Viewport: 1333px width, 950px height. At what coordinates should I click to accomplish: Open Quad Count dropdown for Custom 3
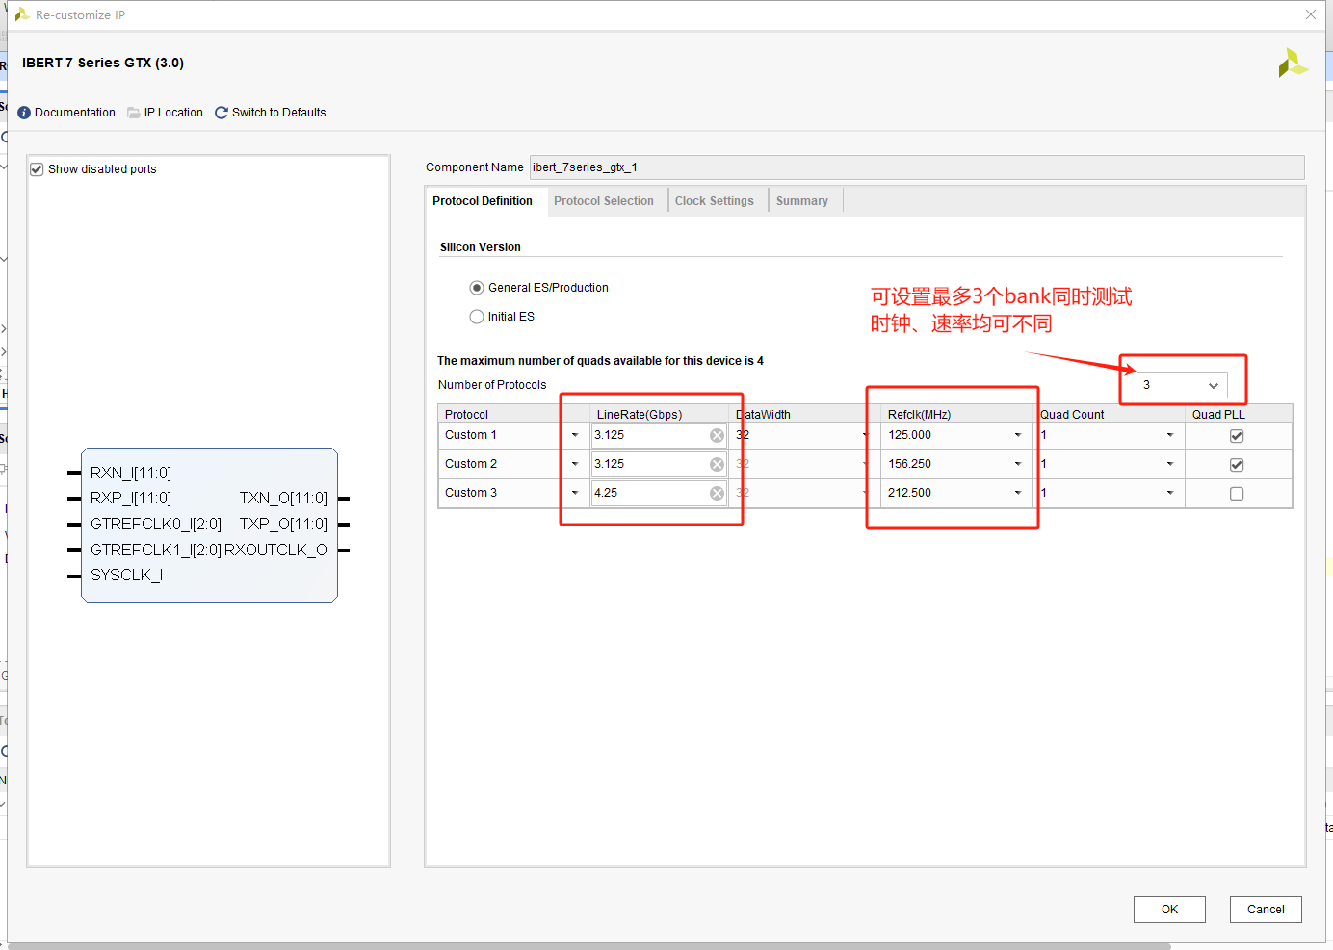(1170, 493)
